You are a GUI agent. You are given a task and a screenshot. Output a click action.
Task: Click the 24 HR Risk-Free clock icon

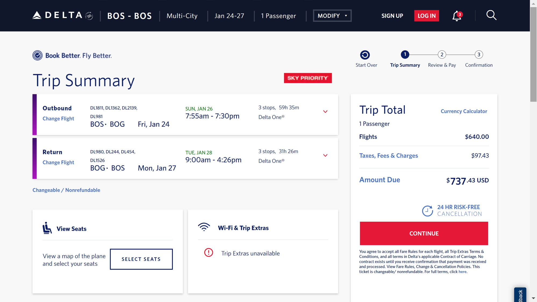tap(427, 211)
